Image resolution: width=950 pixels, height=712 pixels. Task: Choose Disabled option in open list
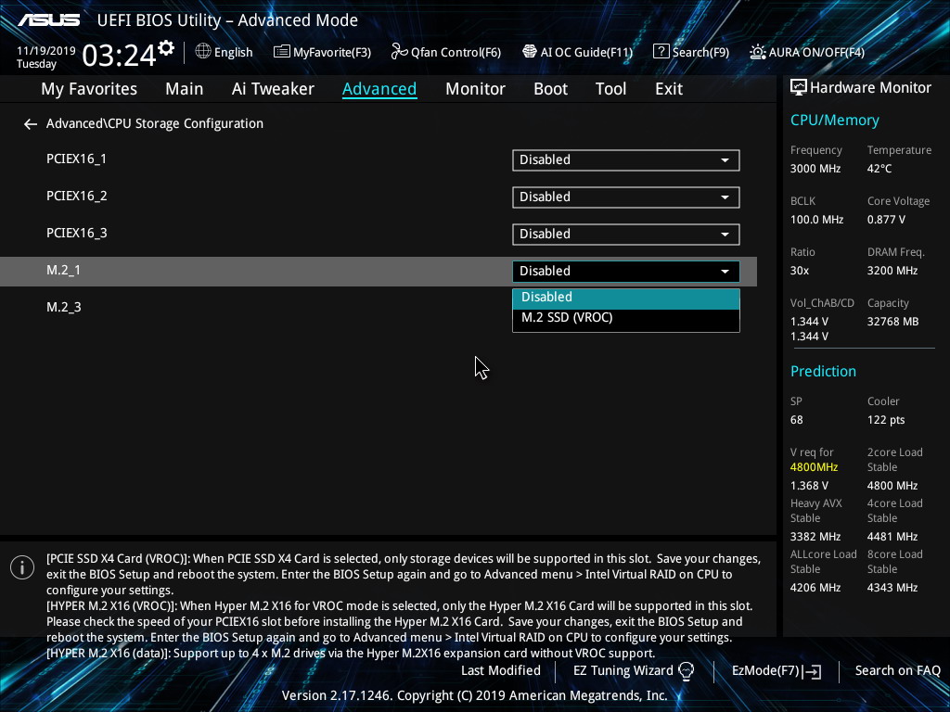[x=626, y=298]
